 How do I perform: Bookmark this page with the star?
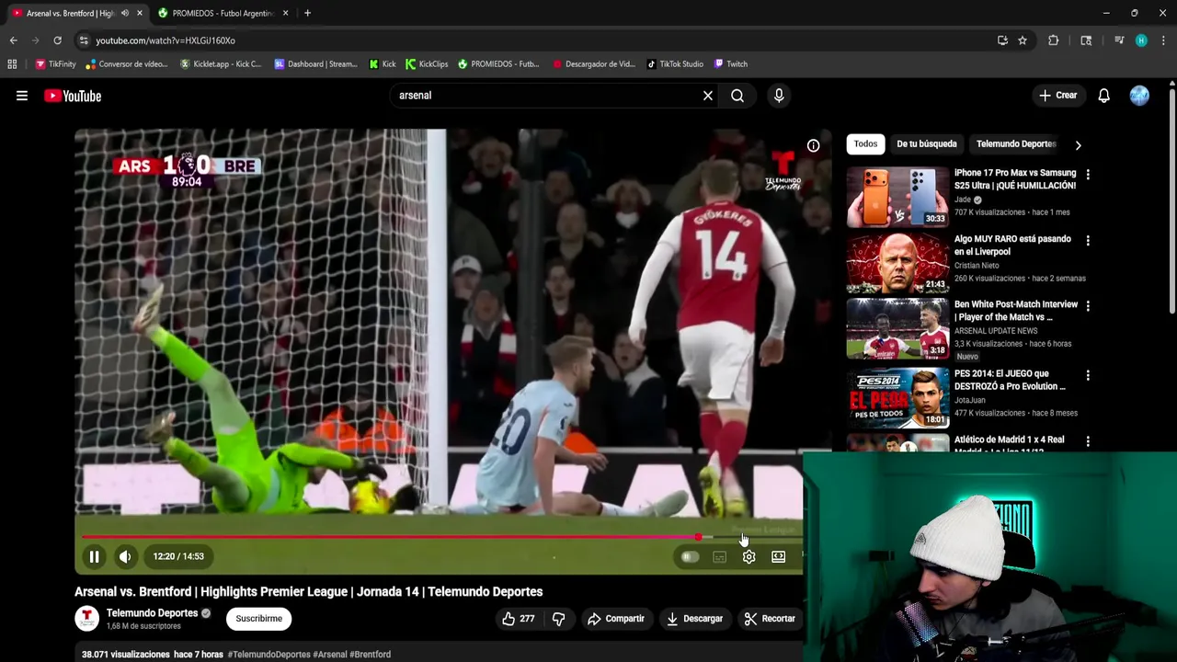[x=1023, y=40]
